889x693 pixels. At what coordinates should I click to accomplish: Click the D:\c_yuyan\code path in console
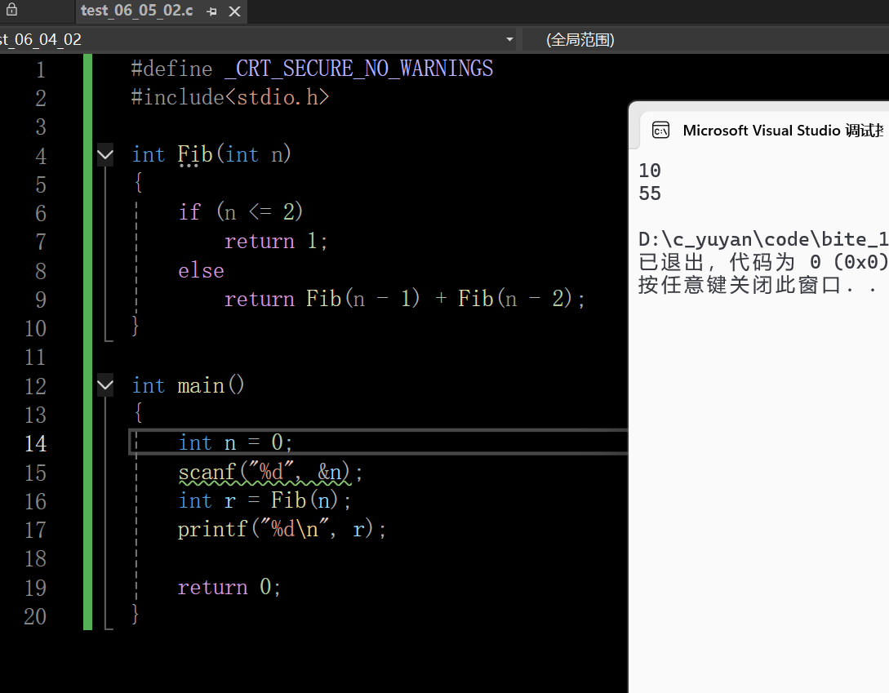click(764, 239)
